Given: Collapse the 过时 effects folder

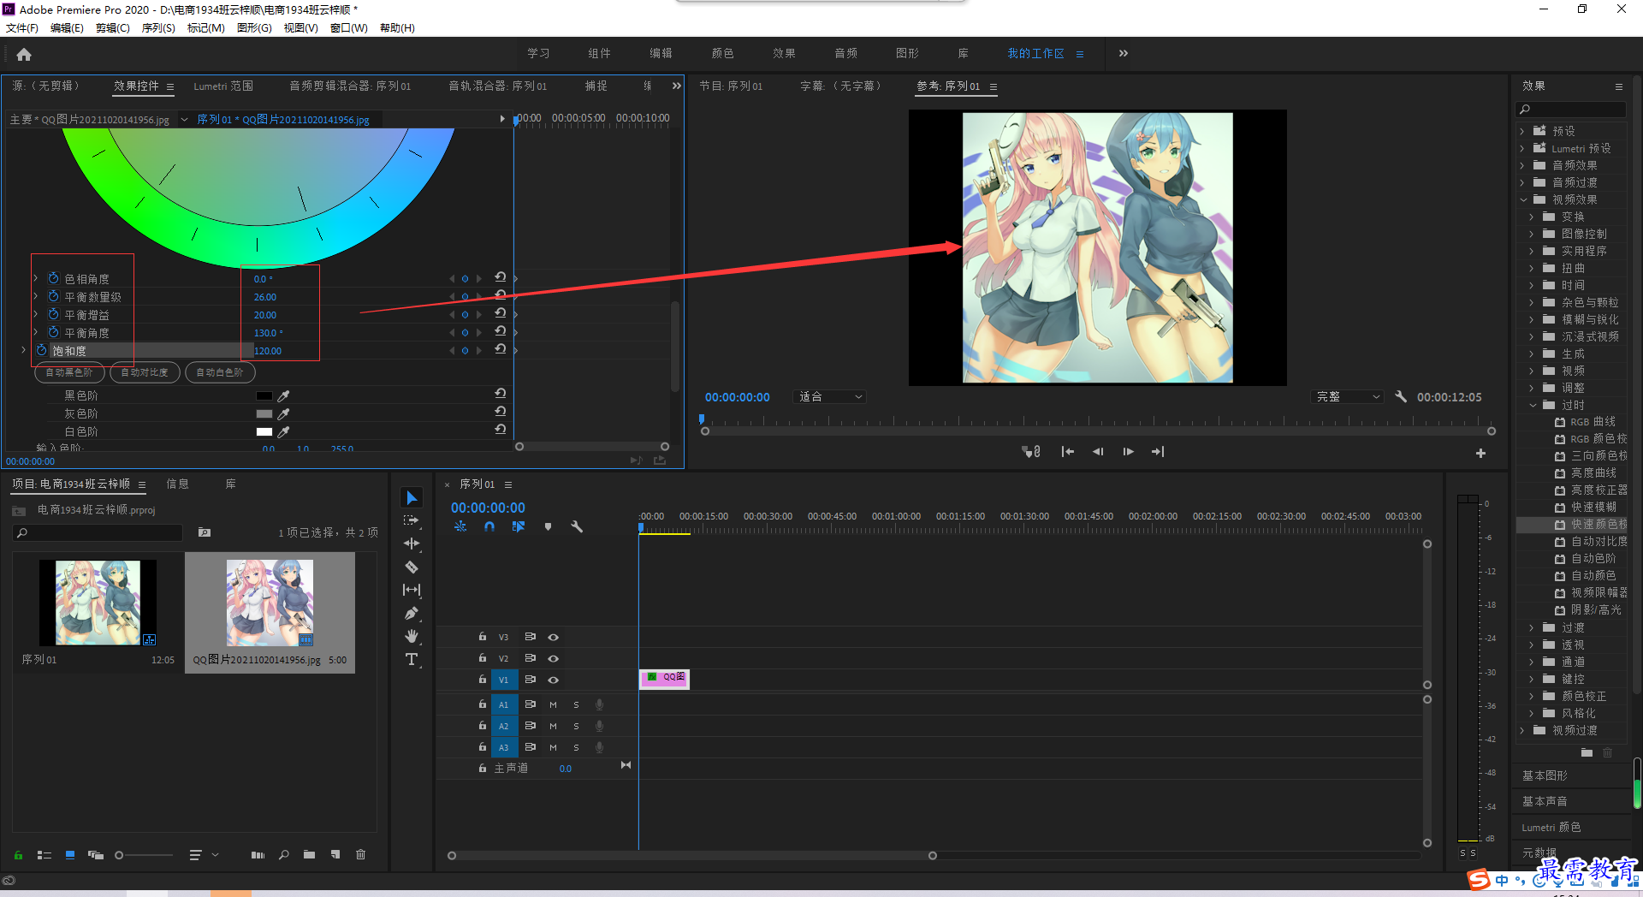Looking at the screenshot, I should (x=1533, y=405).
